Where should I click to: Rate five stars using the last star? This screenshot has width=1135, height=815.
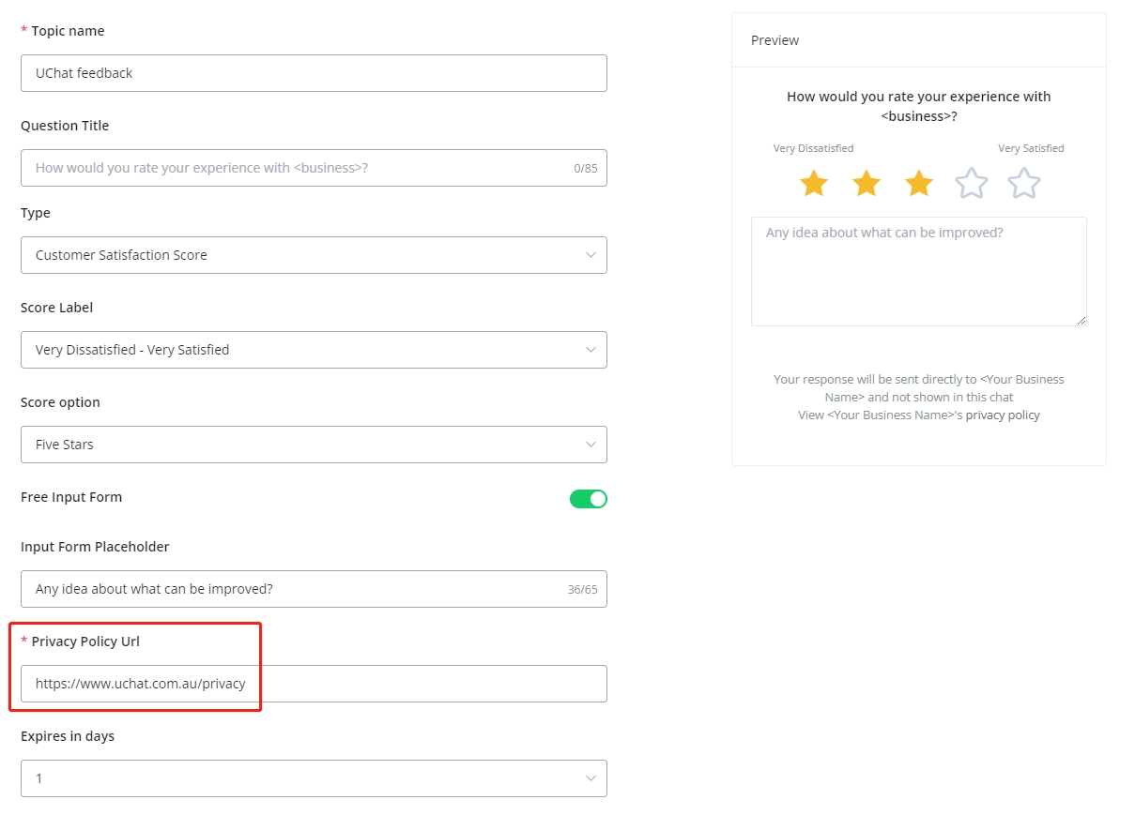tap(1024, 184)
